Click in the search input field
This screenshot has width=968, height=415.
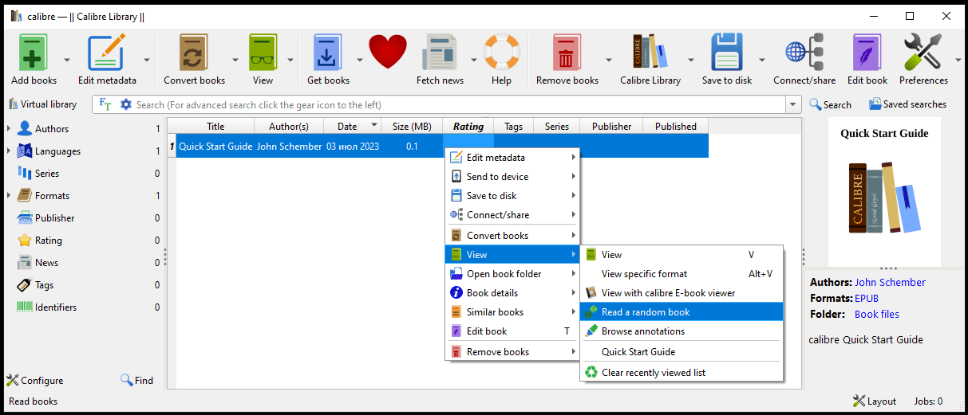pyautogui.click(x=459, y=104)
